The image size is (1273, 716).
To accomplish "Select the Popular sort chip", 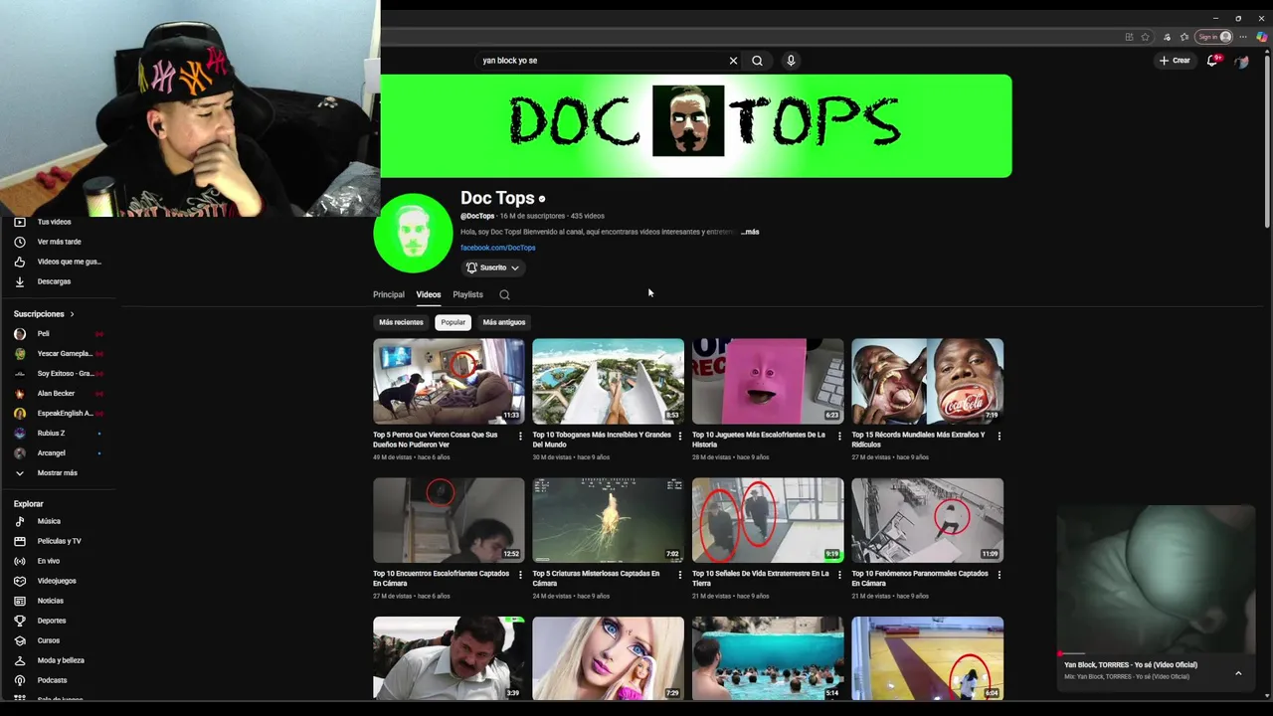I will tap(454, 322).
